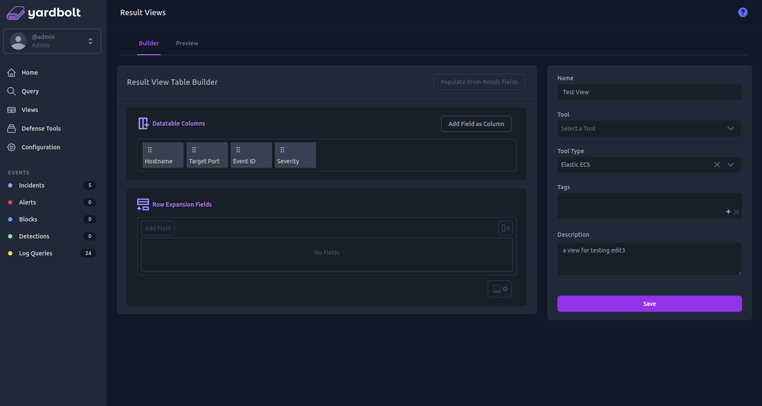
Task: Click the red Alerts dot
Action: click(x=10, y=202)
